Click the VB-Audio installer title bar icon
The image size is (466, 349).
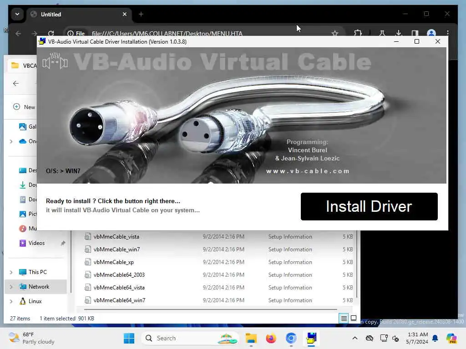click(42, 41)
